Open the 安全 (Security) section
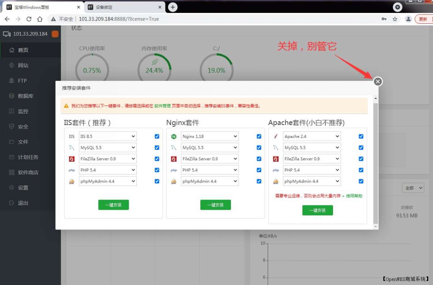433x285 pixels. [x=22, y=126]
